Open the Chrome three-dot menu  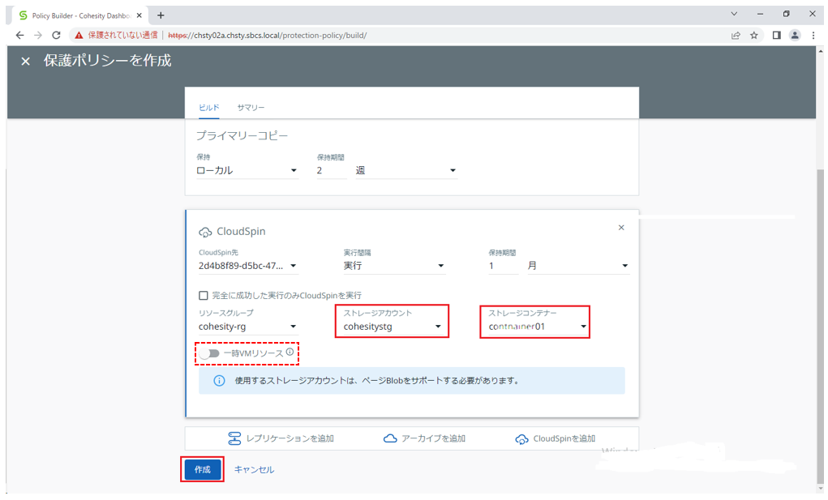tap(813, 36)
